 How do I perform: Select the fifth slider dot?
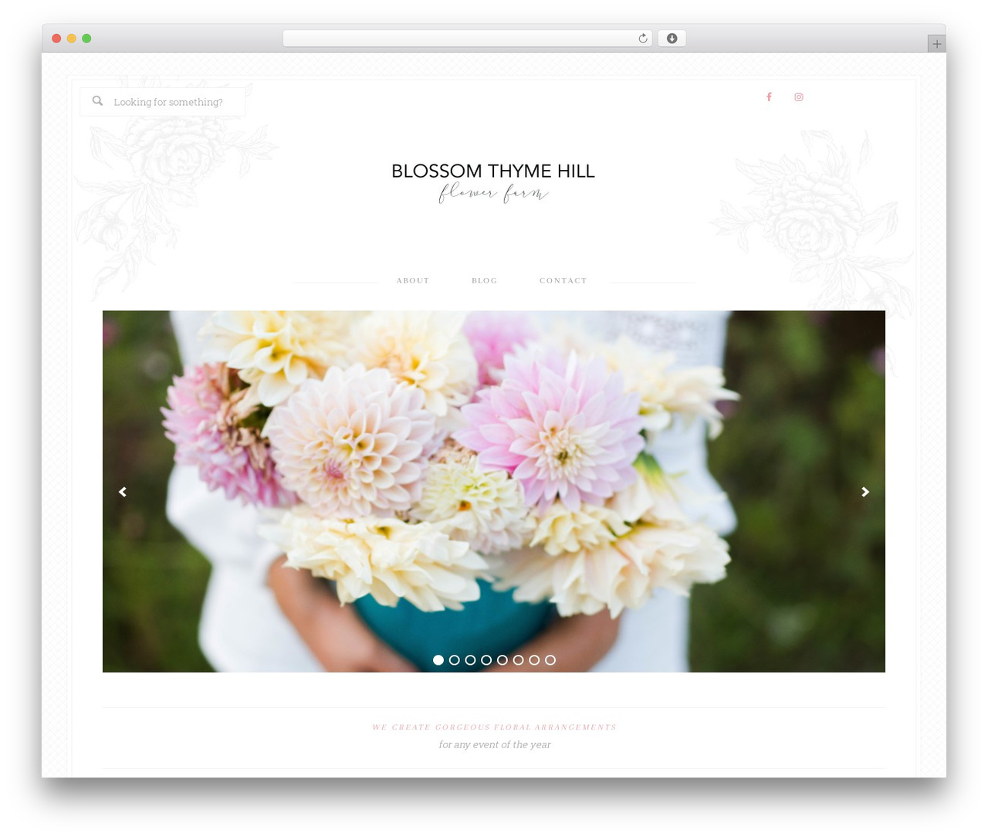pyautogui.click(x=502, y=660)
